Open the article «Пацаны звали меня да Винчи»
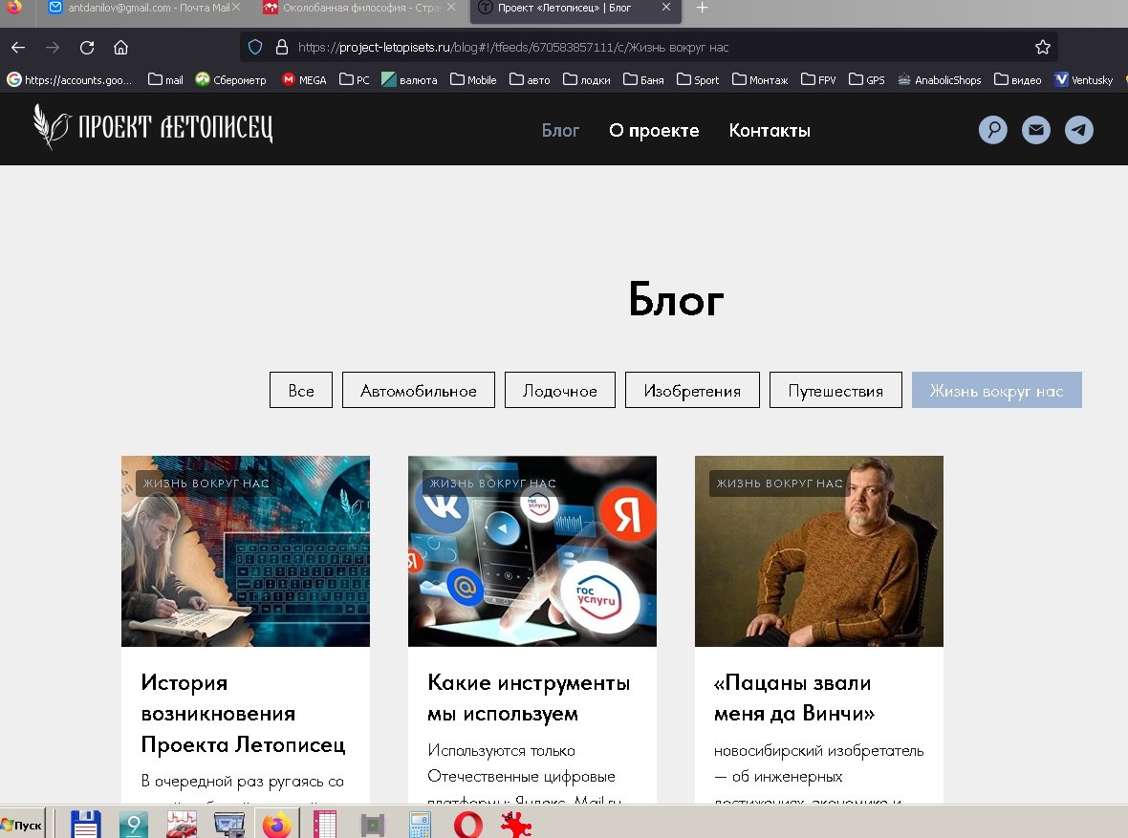The width and height of the screenshot is (1128, 838). point(792,698)
